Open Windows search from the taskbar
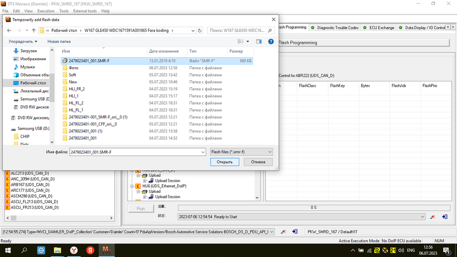Screen dimensions: 457x257 click(24, 250)
